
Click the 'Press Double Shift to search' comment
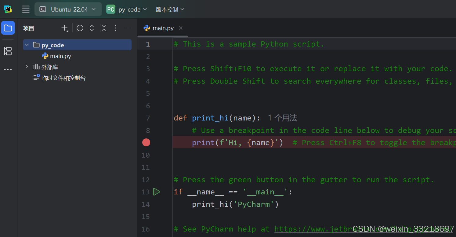tap(313, 81)
